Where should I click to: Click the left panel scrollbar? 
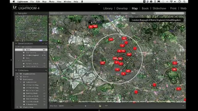coord(13,59)
